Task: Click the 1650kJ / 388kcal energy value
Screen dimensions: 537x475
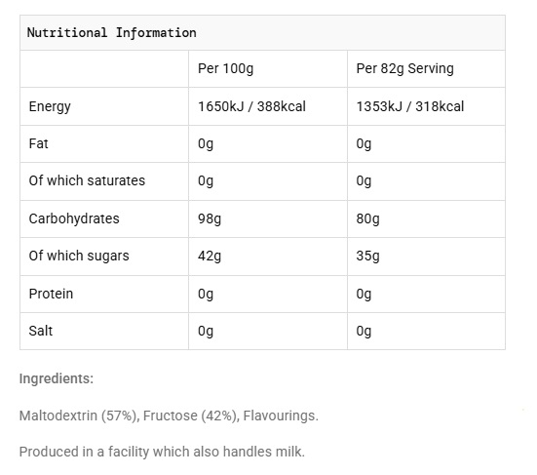Action: pyautogui.click(x=251, y=106)
